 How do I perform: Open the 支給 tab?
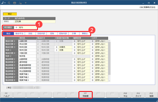pos(30,34)
